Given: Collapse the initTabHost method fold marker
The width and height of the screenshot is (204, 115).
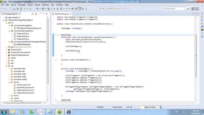Looking at the screenshot, I should pos(56,60).
